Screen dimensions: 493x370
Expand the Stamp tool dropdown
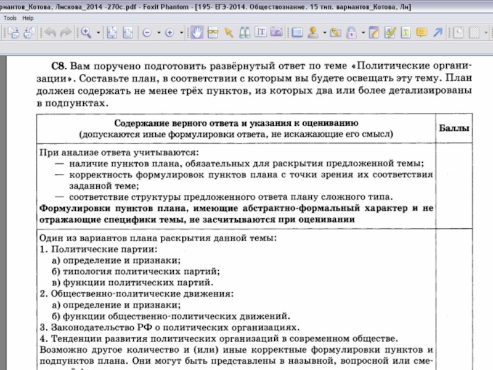tap(325, 33)
